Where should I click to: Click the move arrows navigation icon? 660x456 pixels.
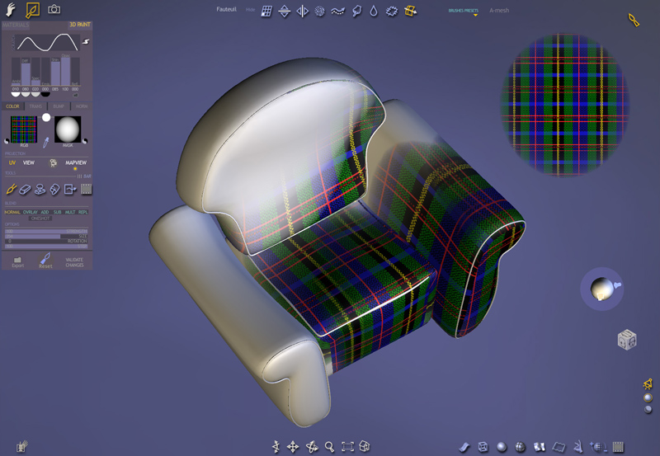point(293,447)
